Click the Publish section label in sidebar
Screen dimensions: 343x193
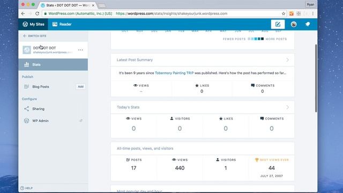tap(27, 77)
